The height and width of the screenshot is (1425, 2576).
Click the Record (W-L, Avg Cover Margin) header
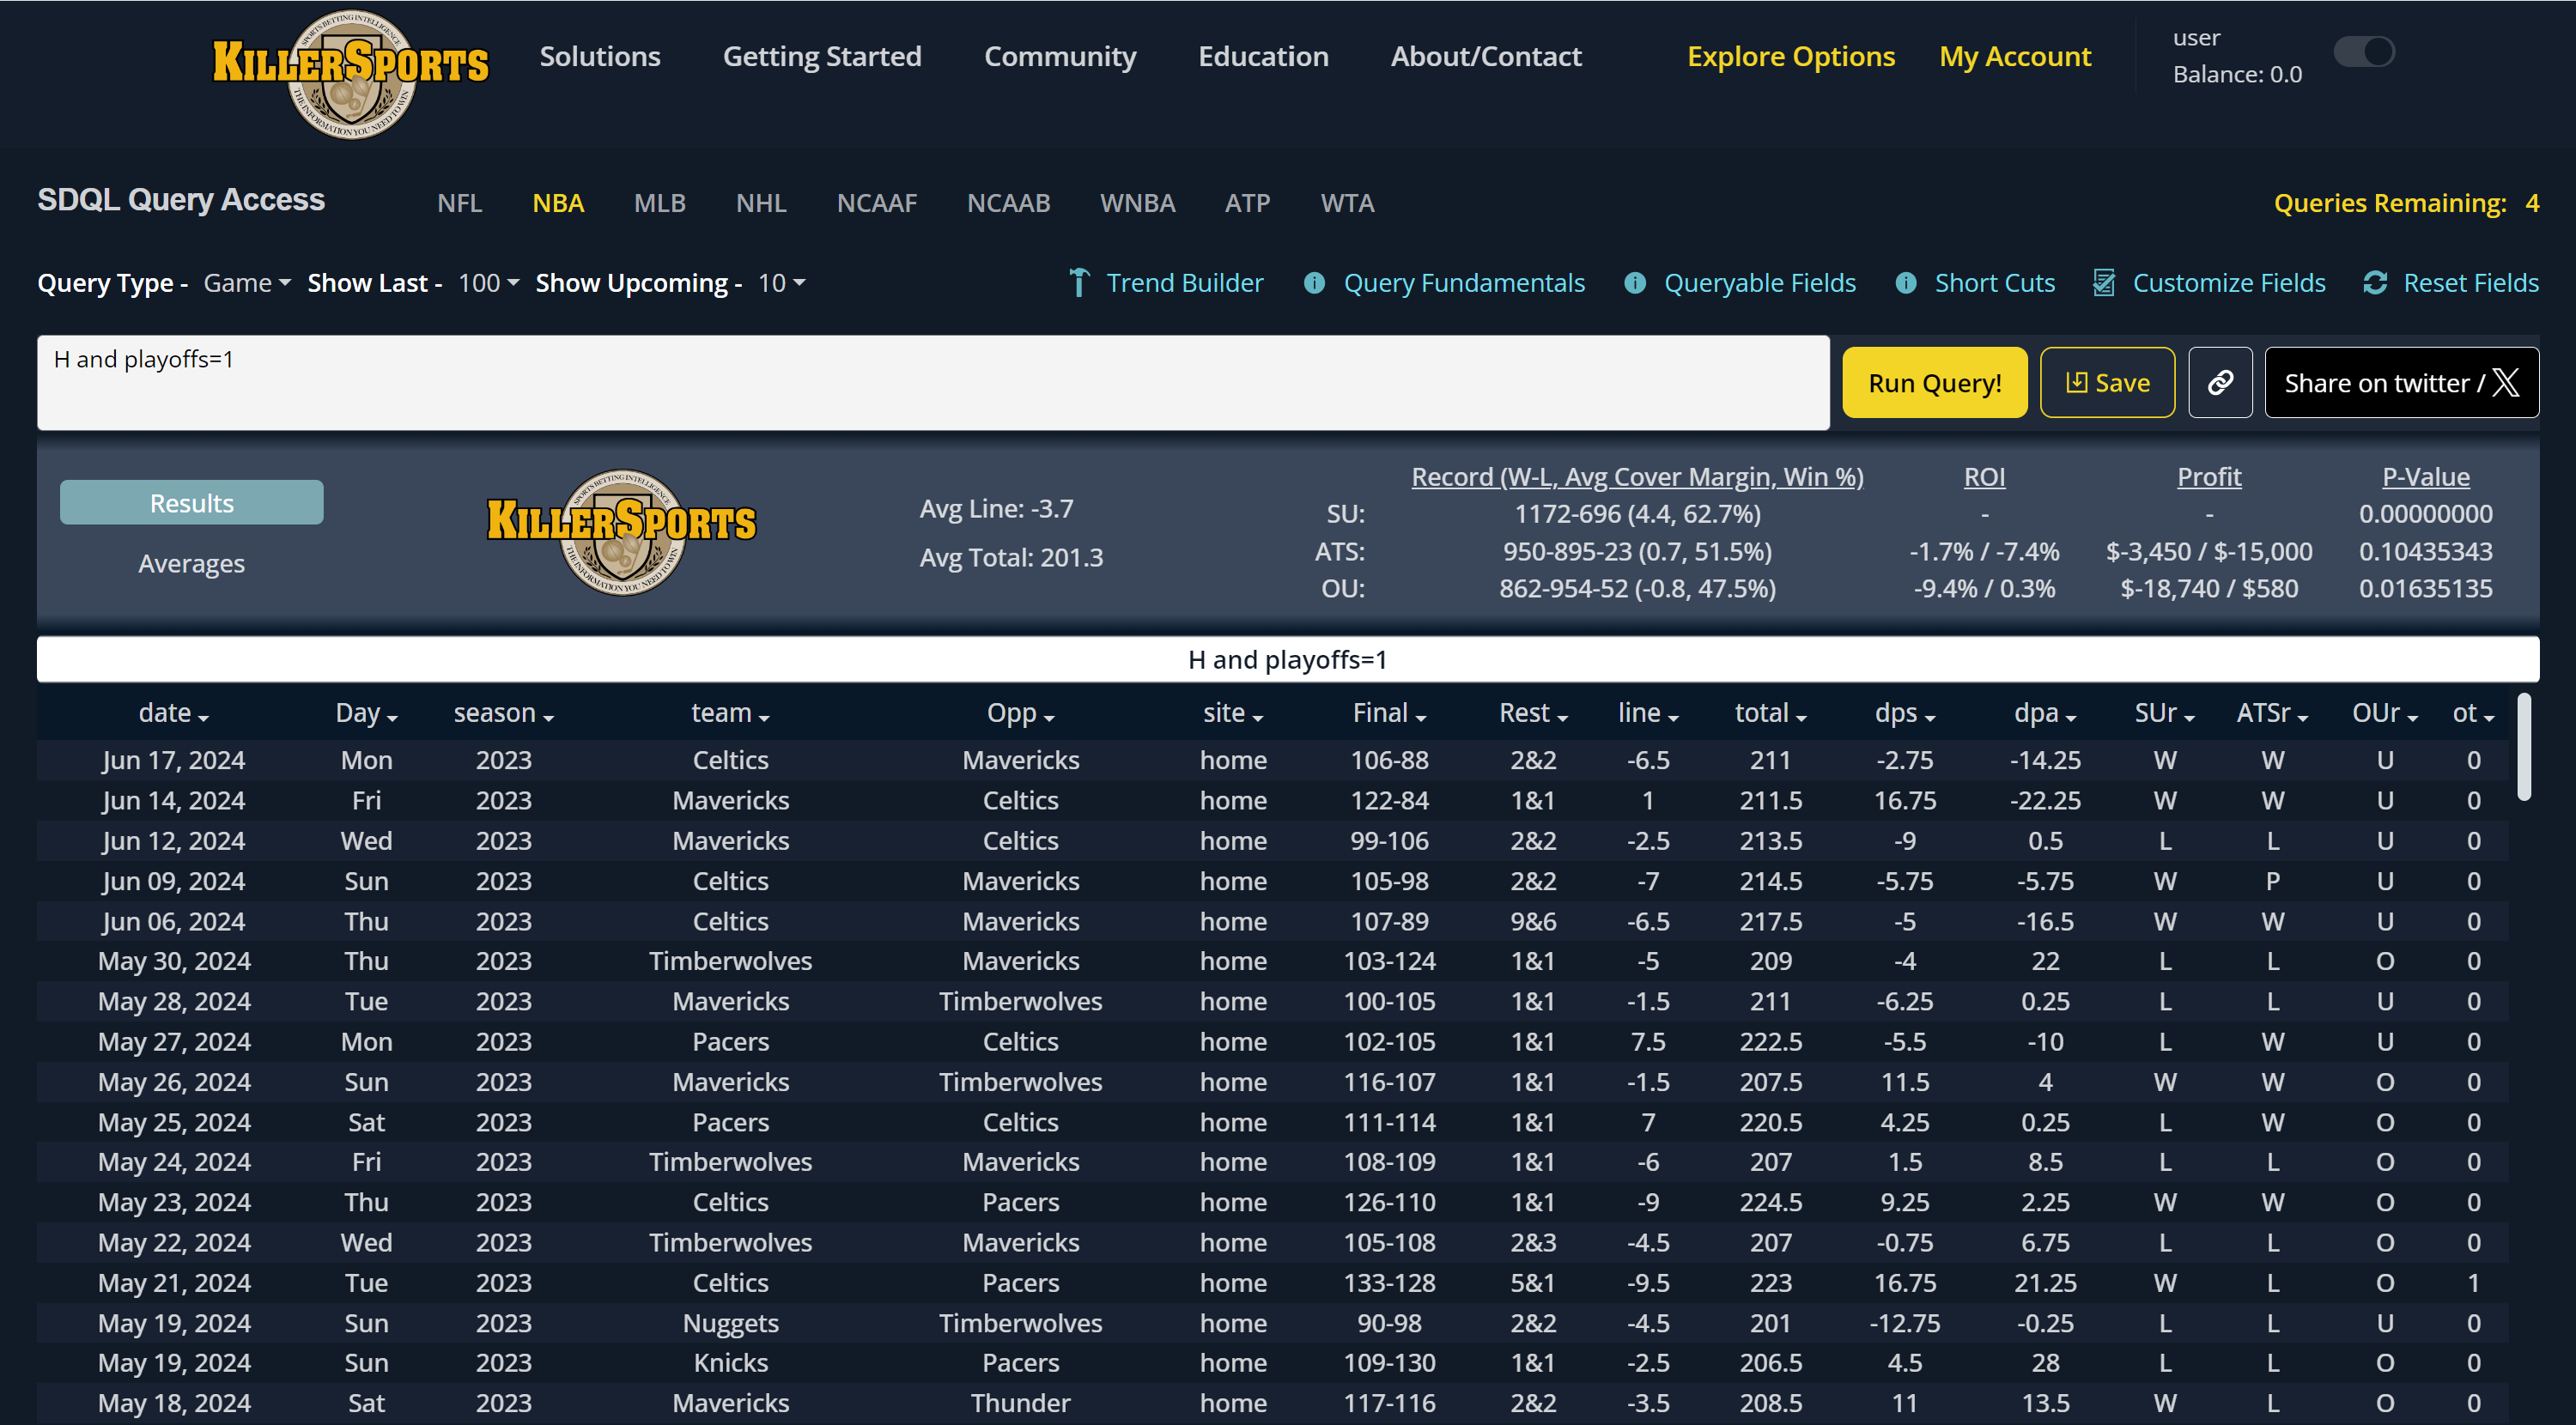1637,477
